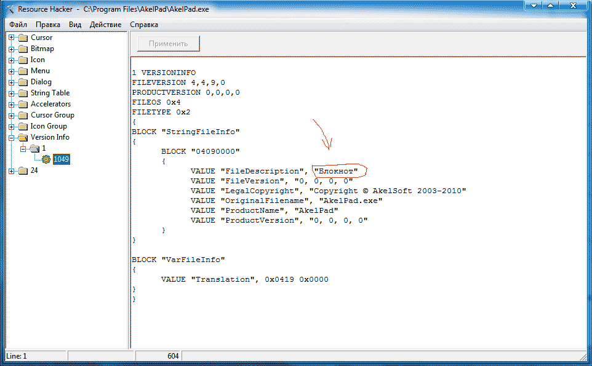592x366 pixels.
Task: Expand the Icon Group tree node
Action: 11,126
